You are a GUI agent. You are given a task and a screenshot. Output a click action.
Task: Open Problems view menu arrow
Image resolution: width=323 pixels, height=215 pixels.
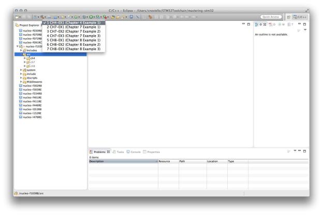pyautogui.click(x=295, y=151)
